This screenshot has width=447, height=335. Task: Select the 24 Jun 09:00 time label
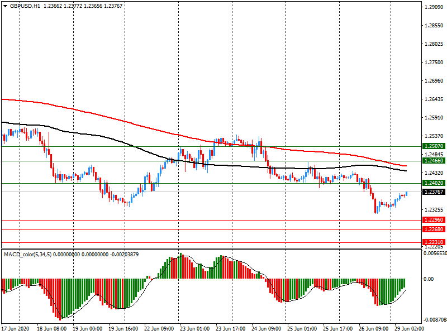click(x=266, y=329)
